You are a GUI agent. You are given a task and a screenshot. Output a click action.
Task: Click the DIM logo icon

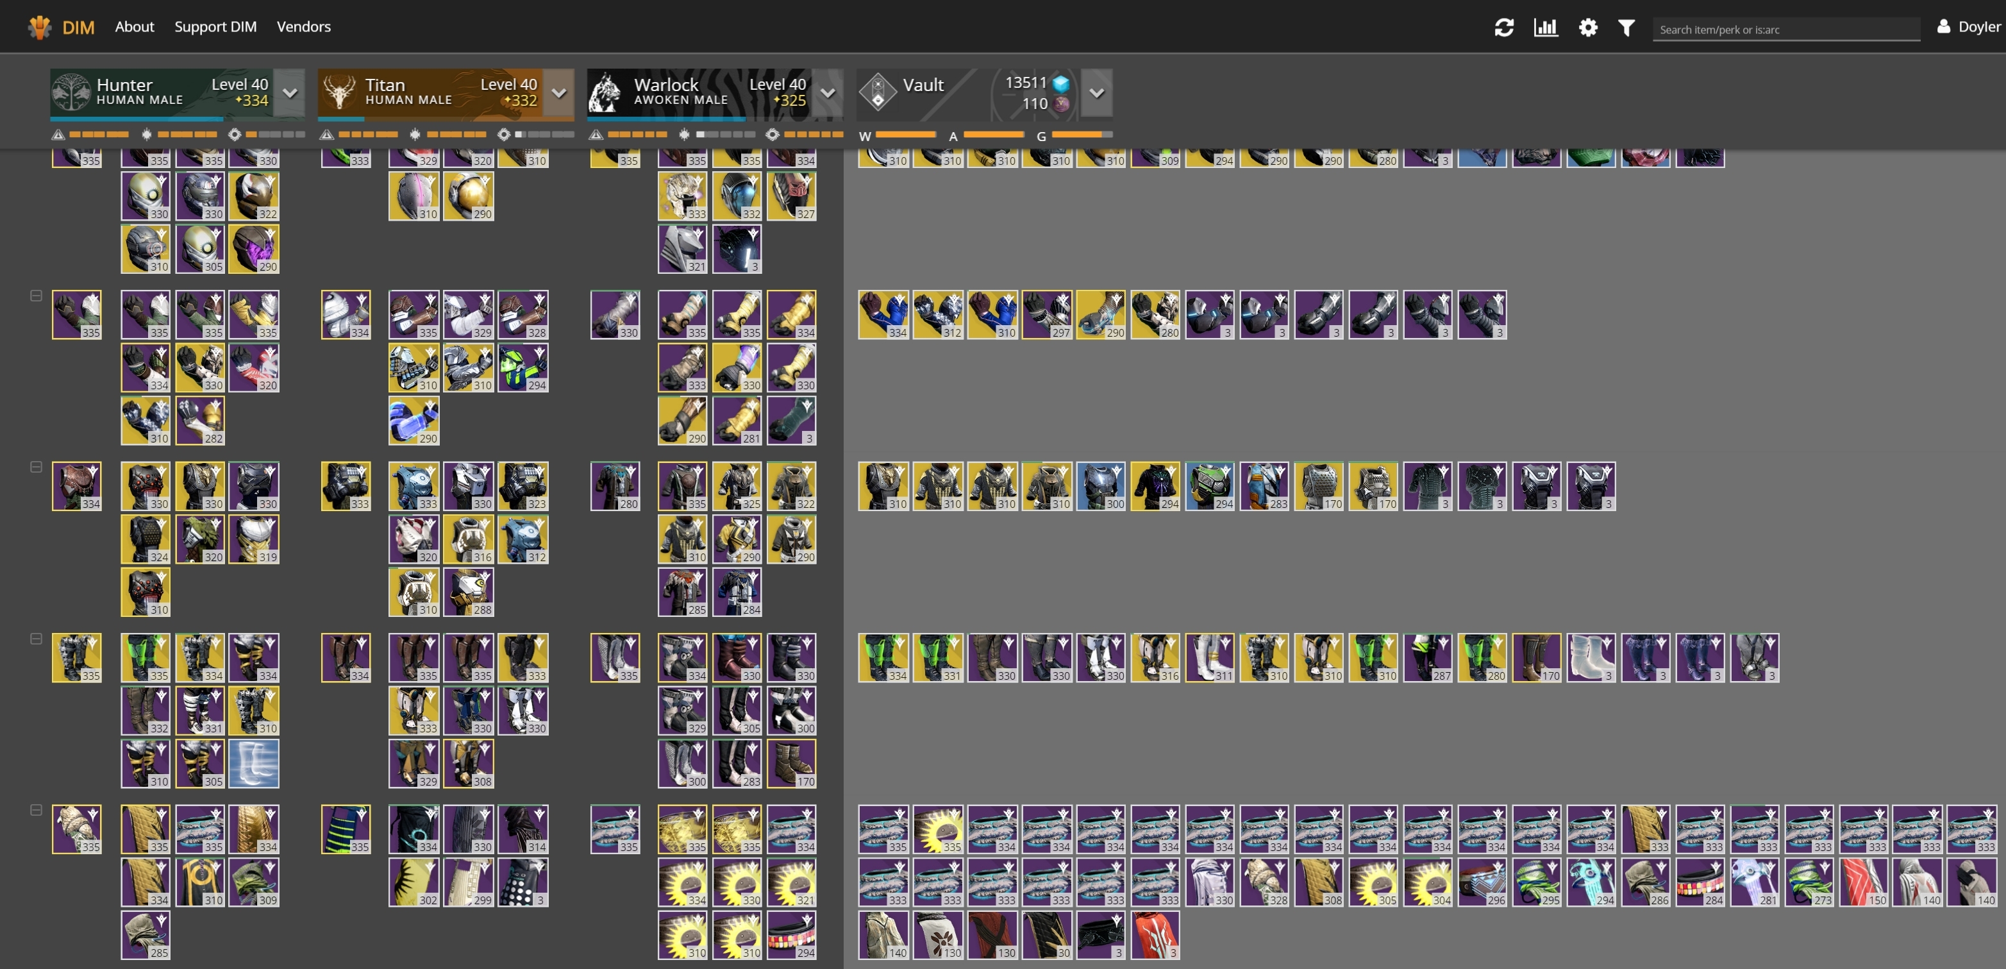40,28
